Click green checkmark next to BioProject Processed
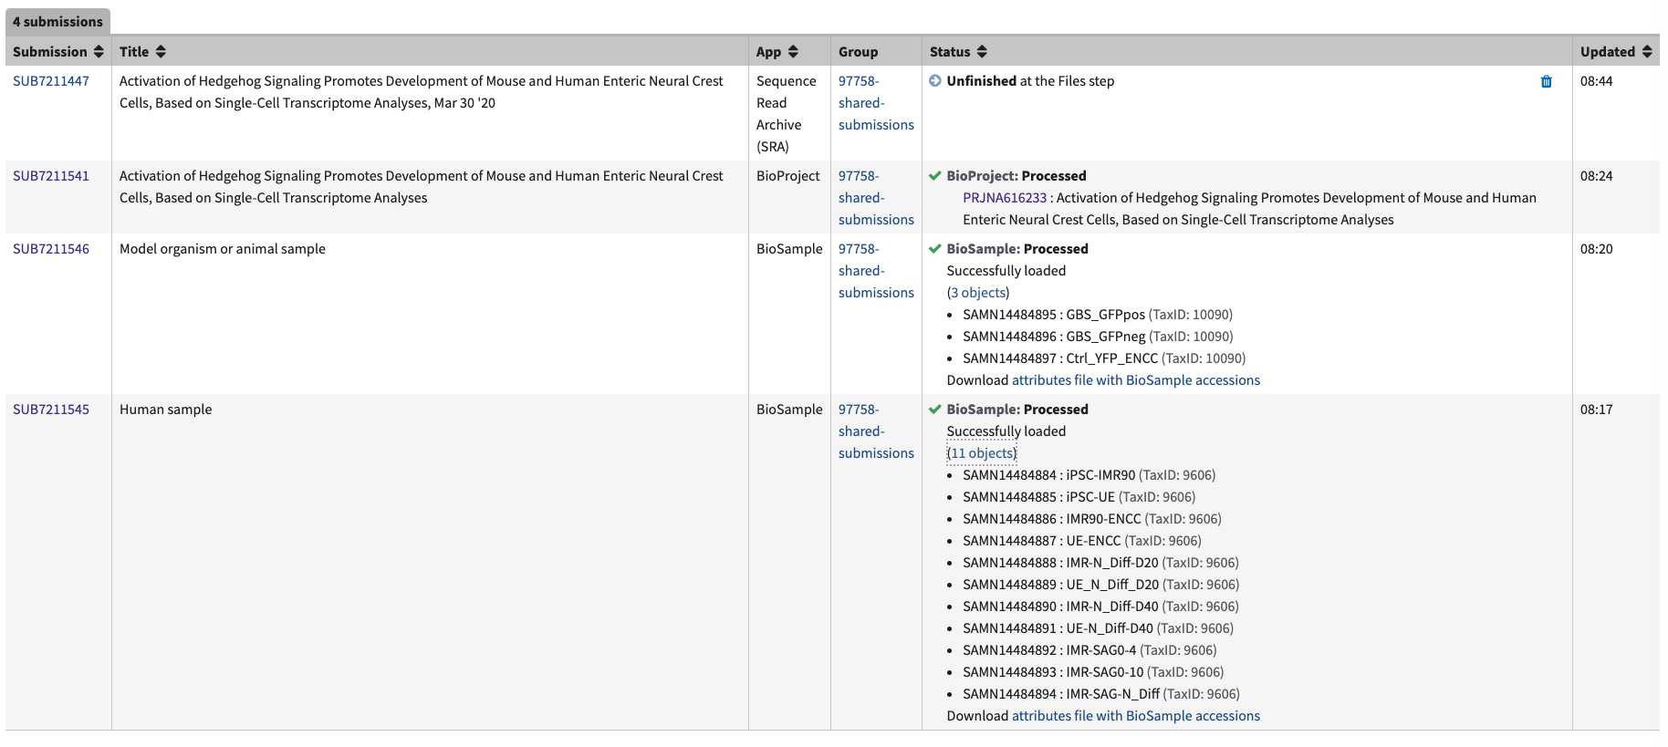The image size is (1668, 747). tap(935, 176)
